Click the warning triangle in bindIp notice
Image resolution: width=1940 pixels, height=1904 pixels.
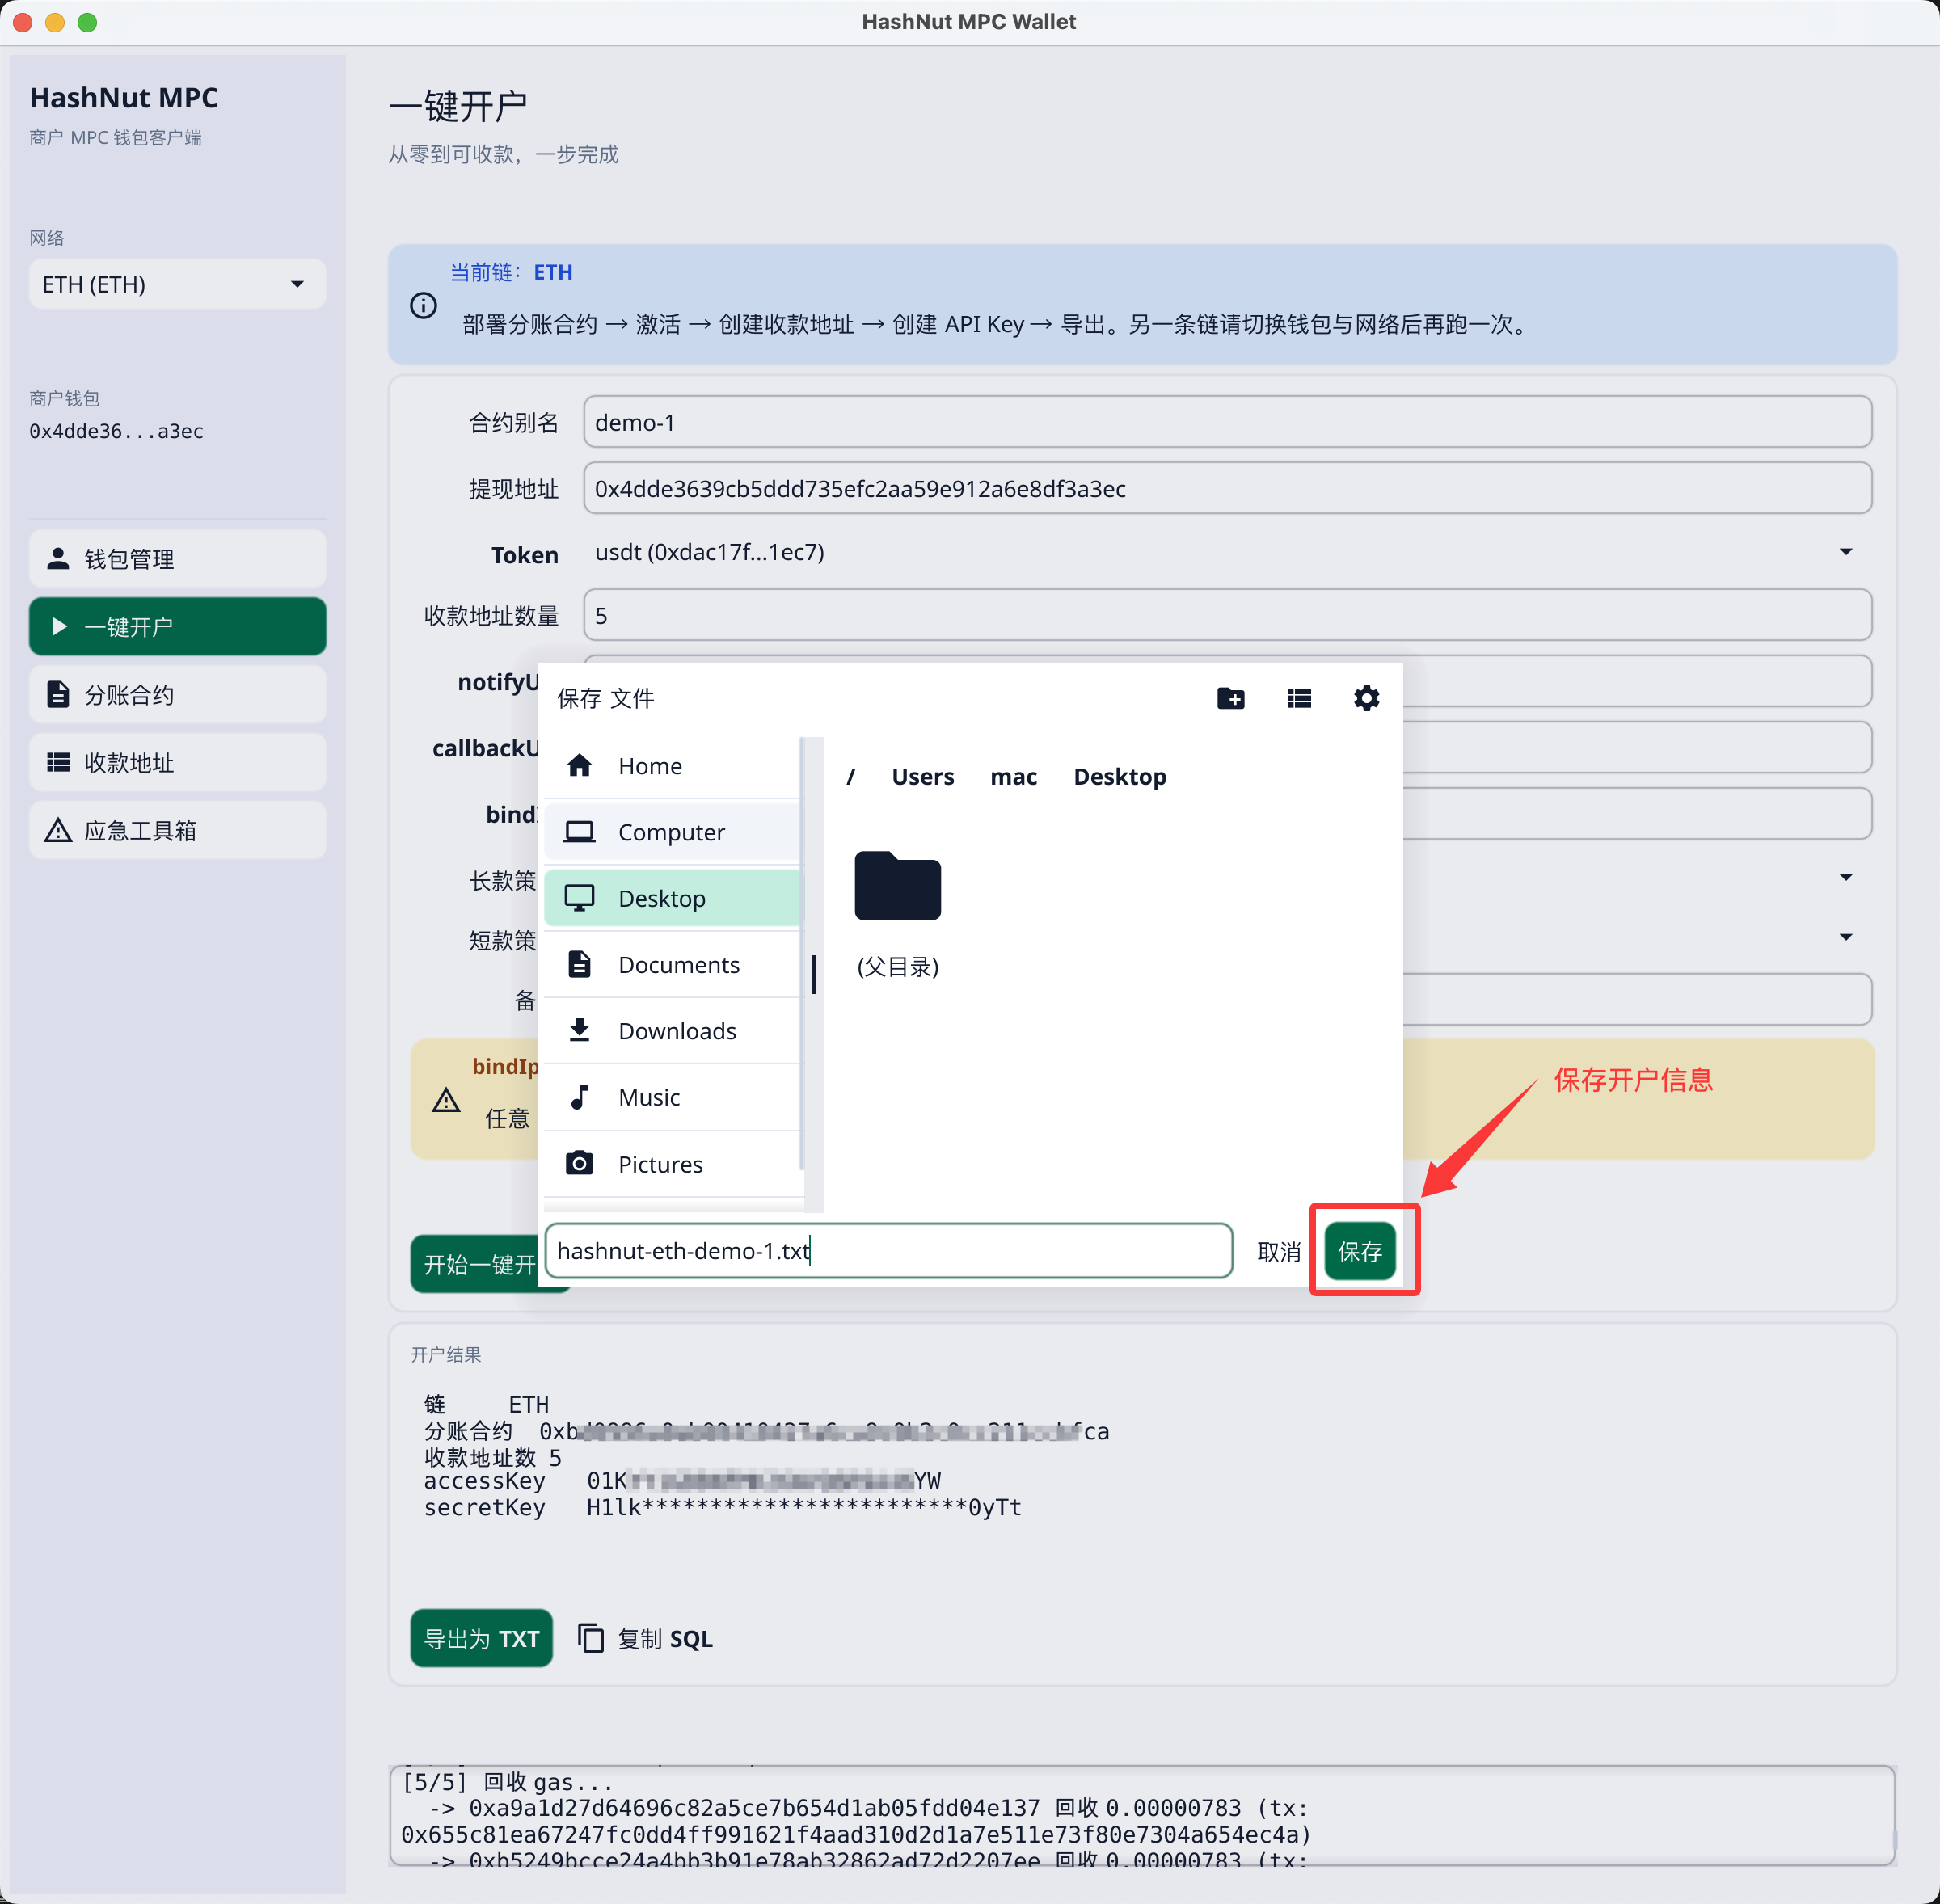(446, 1100)
